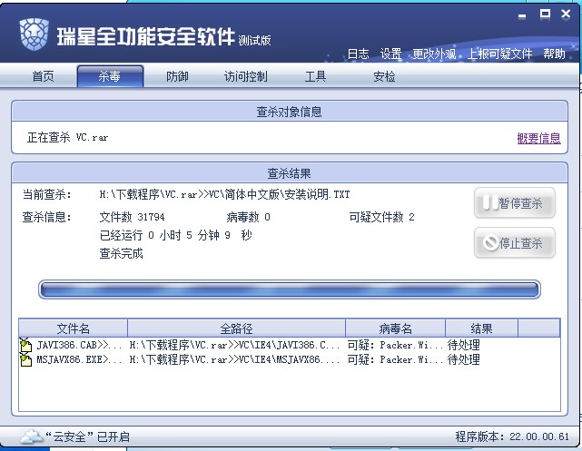Click the full path cell for JAVI386.C...
Screen dimensions: 582x451
pos(234,345)
